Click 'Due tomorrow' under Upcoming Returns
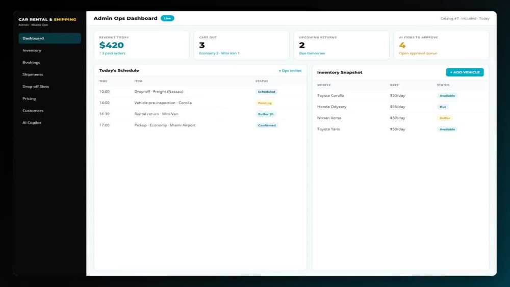 (312, 54)
